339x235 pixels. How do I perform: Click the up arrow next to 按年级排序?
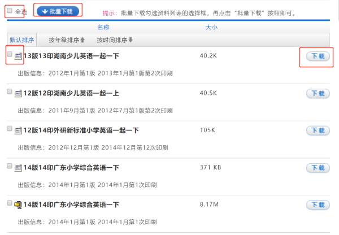[82, 40]
